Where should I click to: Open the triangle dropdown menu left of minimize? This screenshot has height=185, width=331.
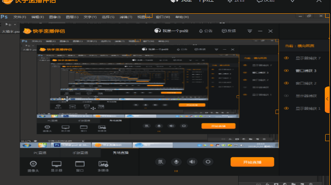[x=250, y=31]
